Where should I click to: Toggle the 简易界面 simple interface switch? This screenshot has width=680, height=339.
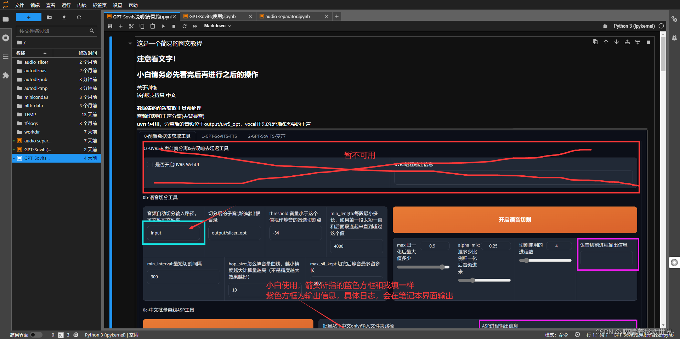36,335
